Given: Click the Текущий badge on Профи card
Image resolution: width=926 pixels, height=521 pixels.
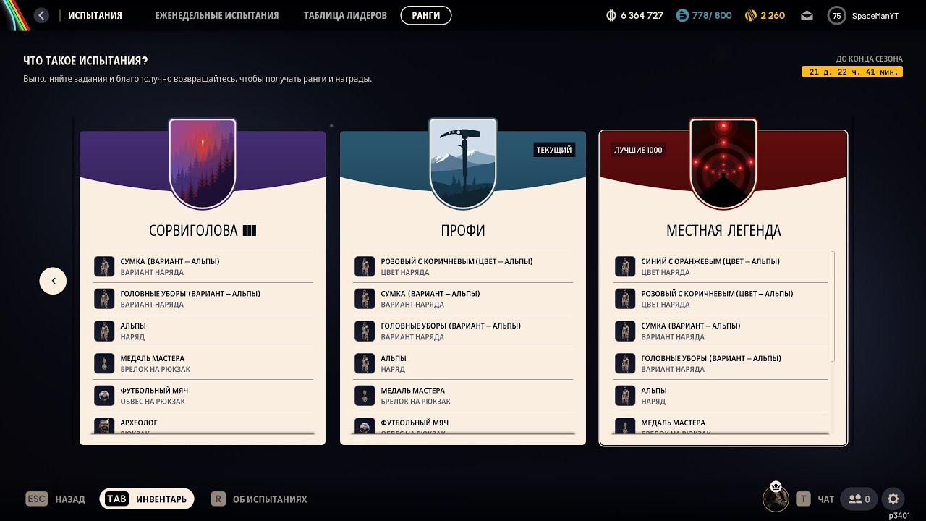Looking at the screenshot, I should pyautogui.click(x=554, y=150).
